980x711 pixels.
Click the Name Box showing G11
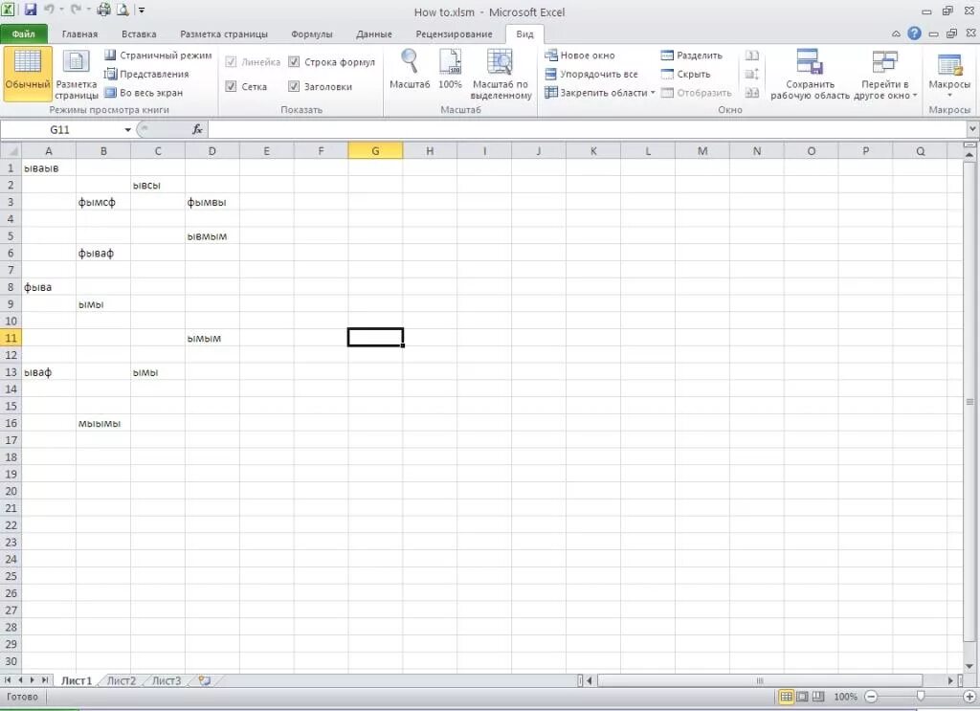60,130
